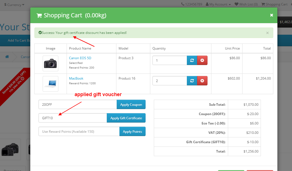Screen dimensions: 292x171
Task: Update MacBook quantity via blue refresh icon
Action: click(192, 80)
